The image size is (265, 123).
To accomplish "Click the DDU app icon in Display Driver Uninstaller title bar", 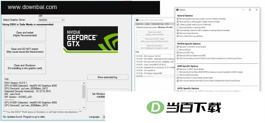I will [x=137, y=20].
